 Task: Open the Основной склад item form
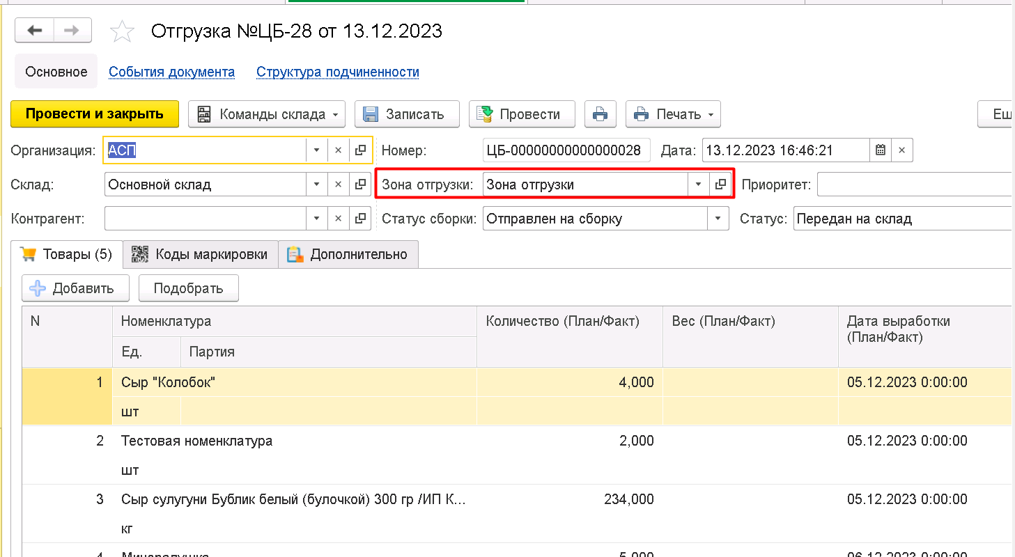point(360,185)
